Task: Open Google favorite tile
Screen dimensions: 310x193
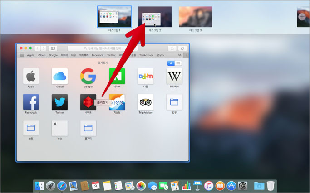Action: click(x=88, y=76)
